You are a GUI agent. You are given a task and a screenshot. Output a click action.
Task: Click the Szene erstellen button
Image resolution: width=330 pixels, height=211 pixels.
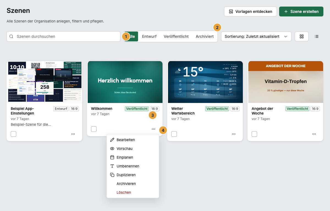tap(301, 12)
